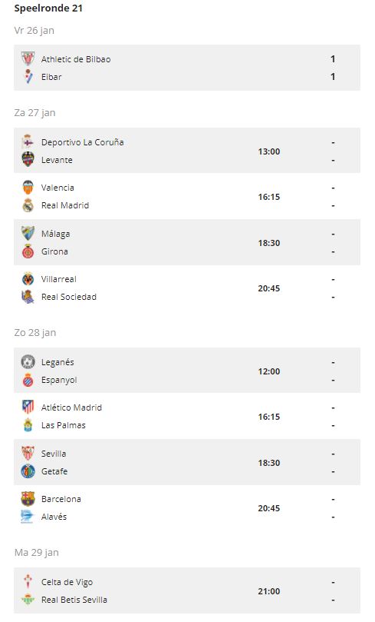The width and height of the screenshot is (375, 622).
Task: Open the Las Palmas team name
Action: point(64,425)
